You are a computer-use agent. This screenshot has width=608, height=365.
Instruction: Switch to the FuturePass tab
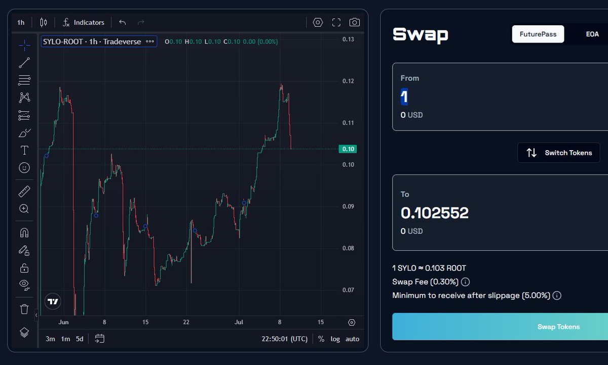click(x=538, y=34)
